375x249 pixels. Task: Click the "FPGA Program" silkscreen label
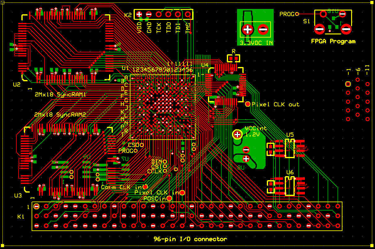click(333, 41)
